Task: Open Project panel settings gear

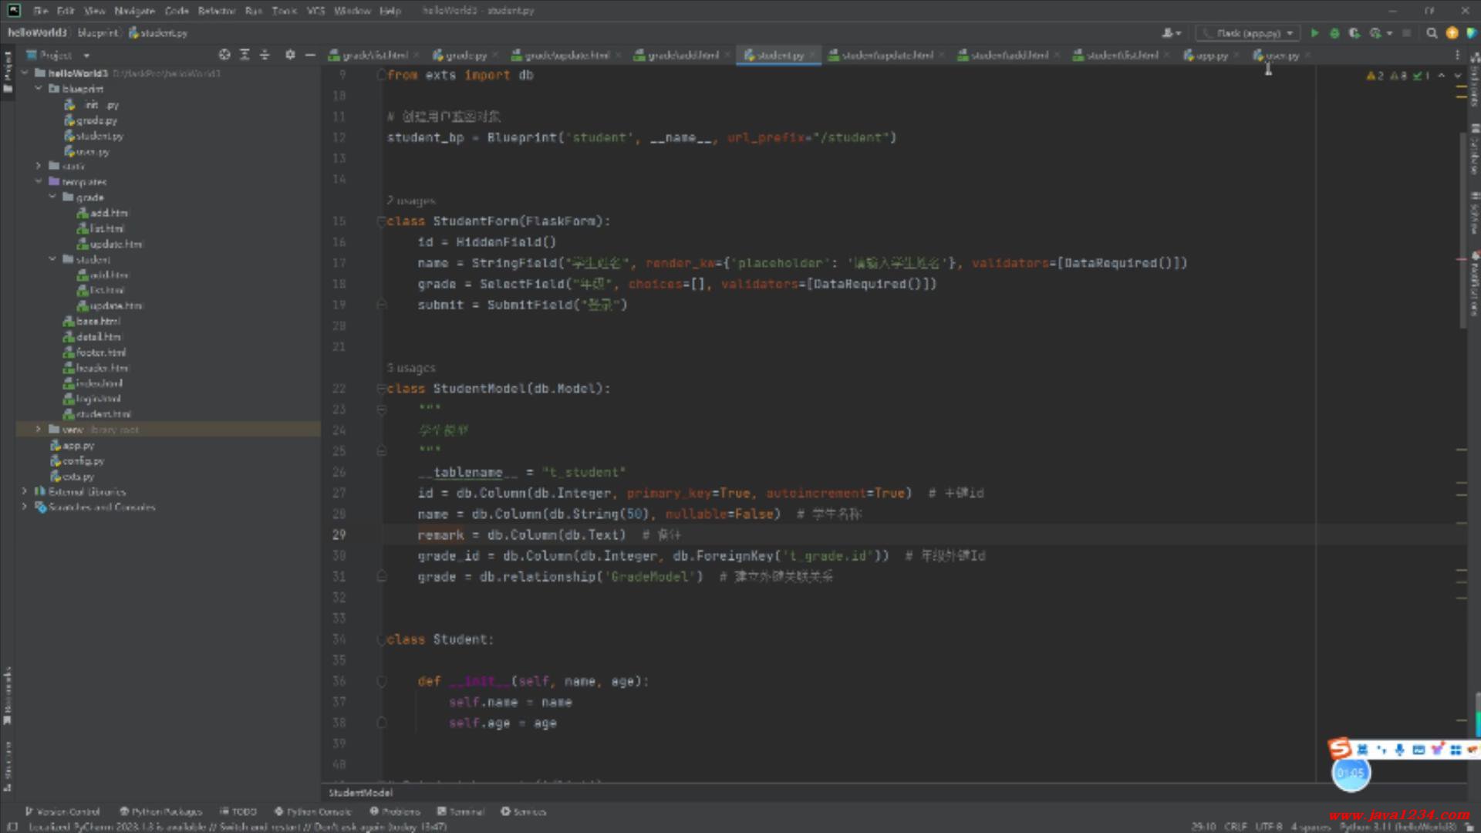Action: pos(290,55)
